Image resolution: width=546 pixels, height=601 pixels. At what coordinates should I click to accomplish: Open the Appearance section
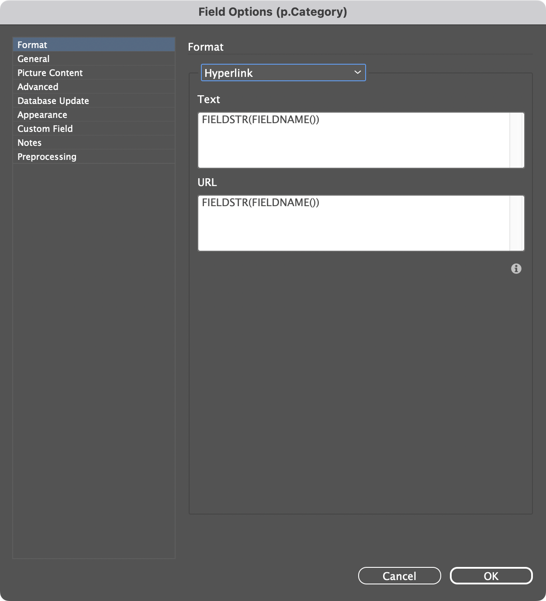click(42, 115)
